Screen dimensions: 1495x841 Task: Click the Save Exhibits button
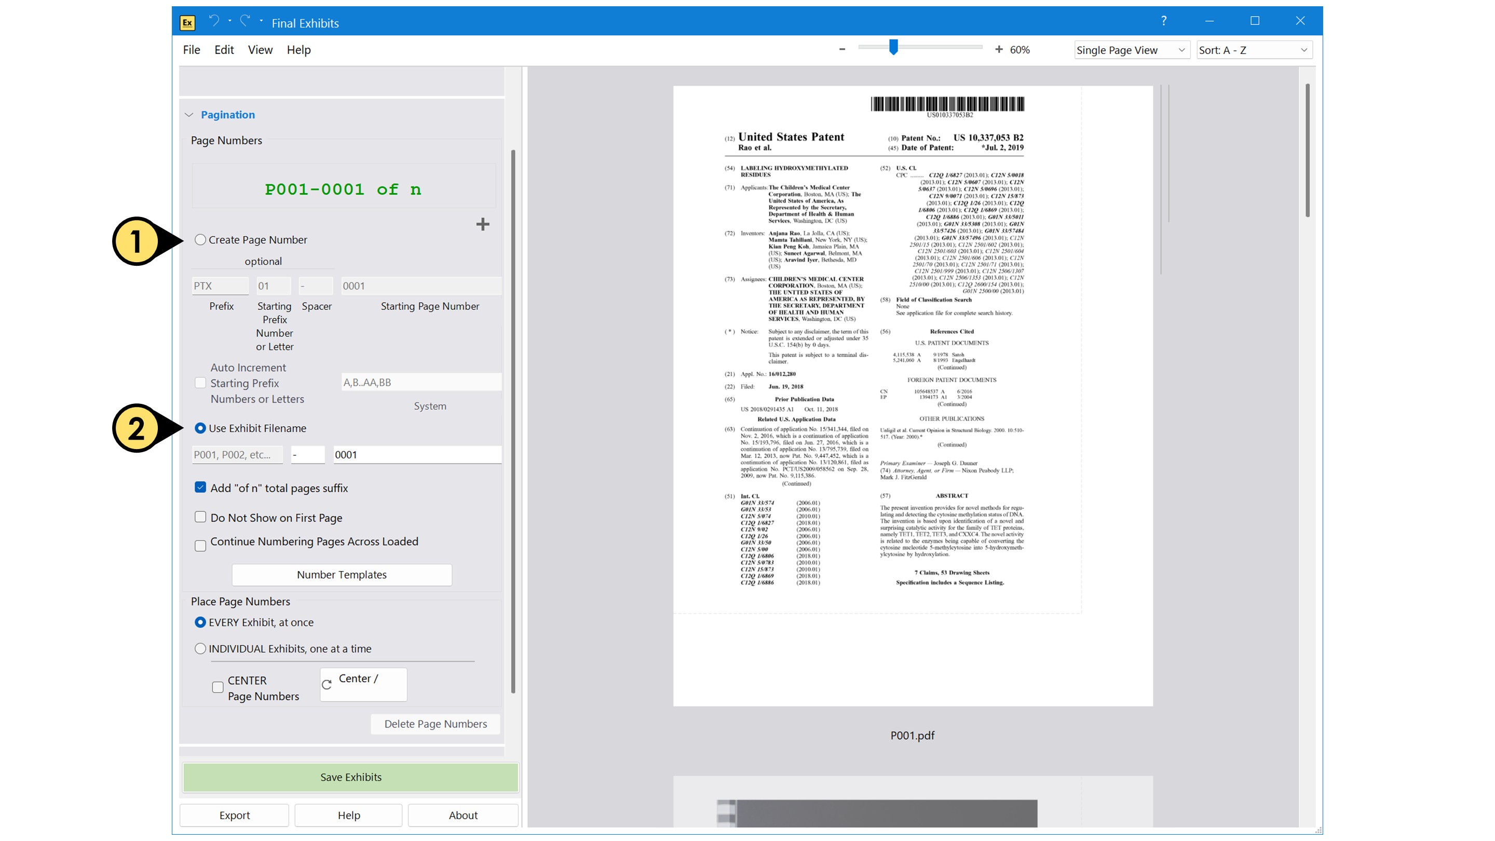pos(350,777)
